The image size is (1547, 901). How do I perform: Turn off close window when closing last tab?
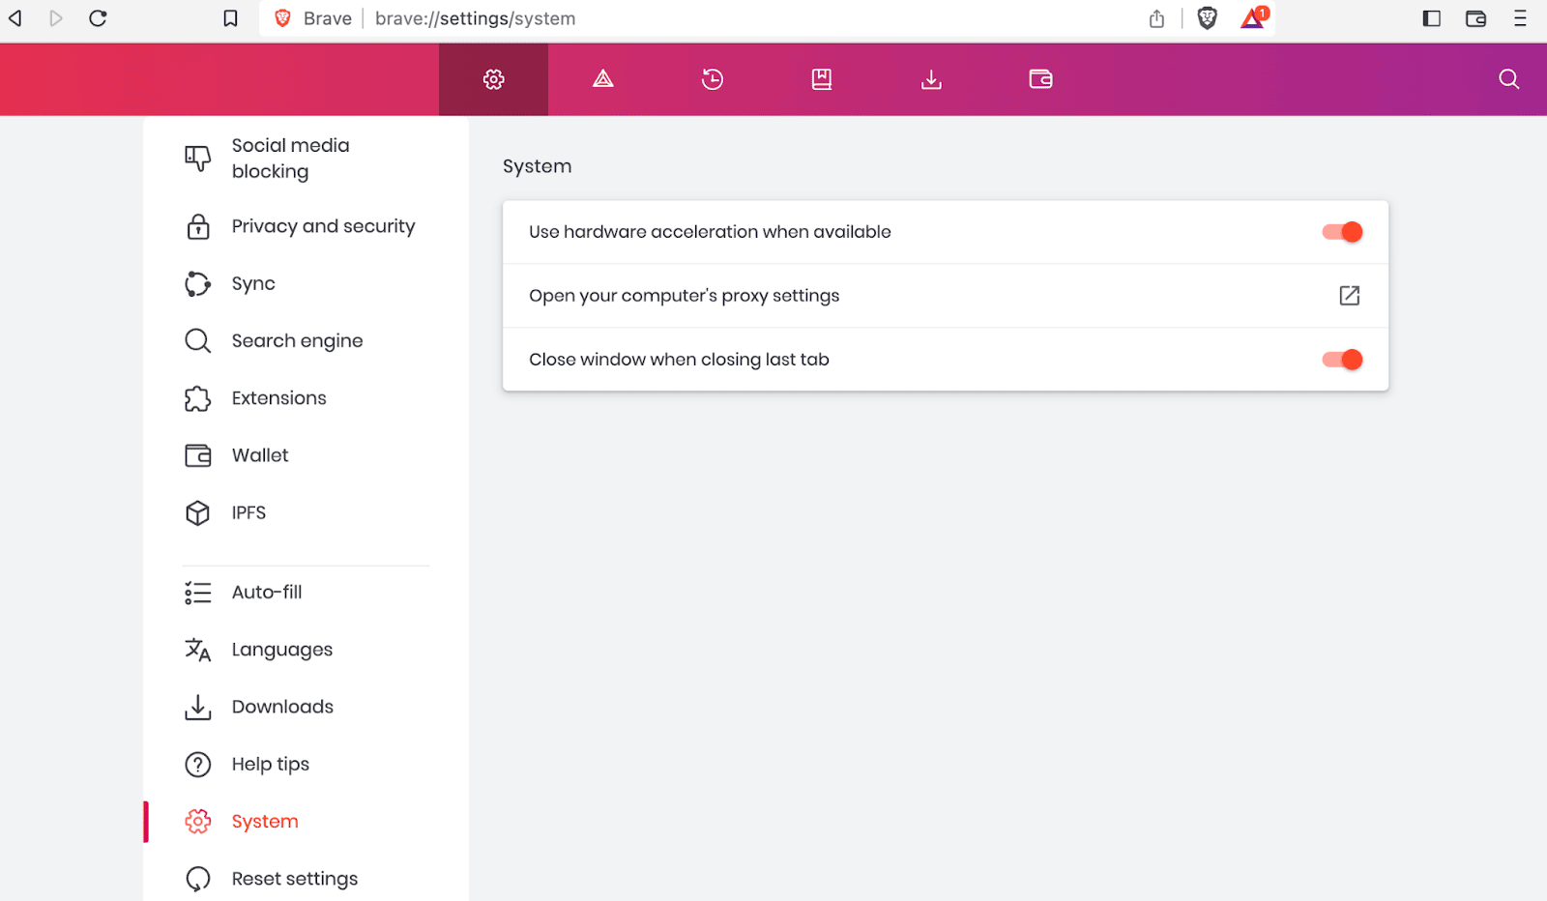pyautogui.click(x=1342, y=359)
